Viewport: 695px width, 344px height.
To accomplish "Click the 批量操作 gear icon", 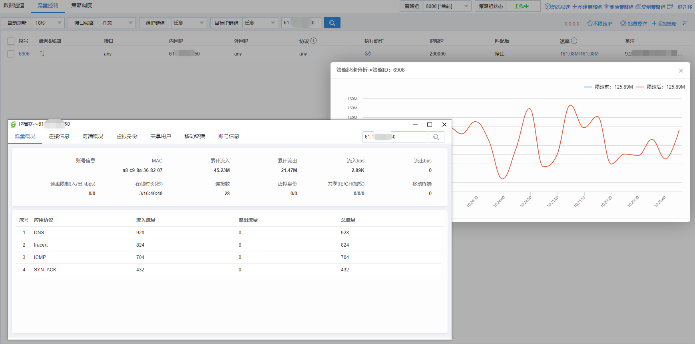I will [623, 23].
